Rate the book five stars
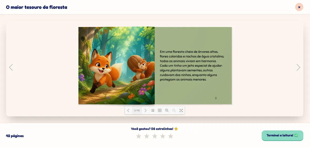310x147 pixels. [x=171, y=136]
